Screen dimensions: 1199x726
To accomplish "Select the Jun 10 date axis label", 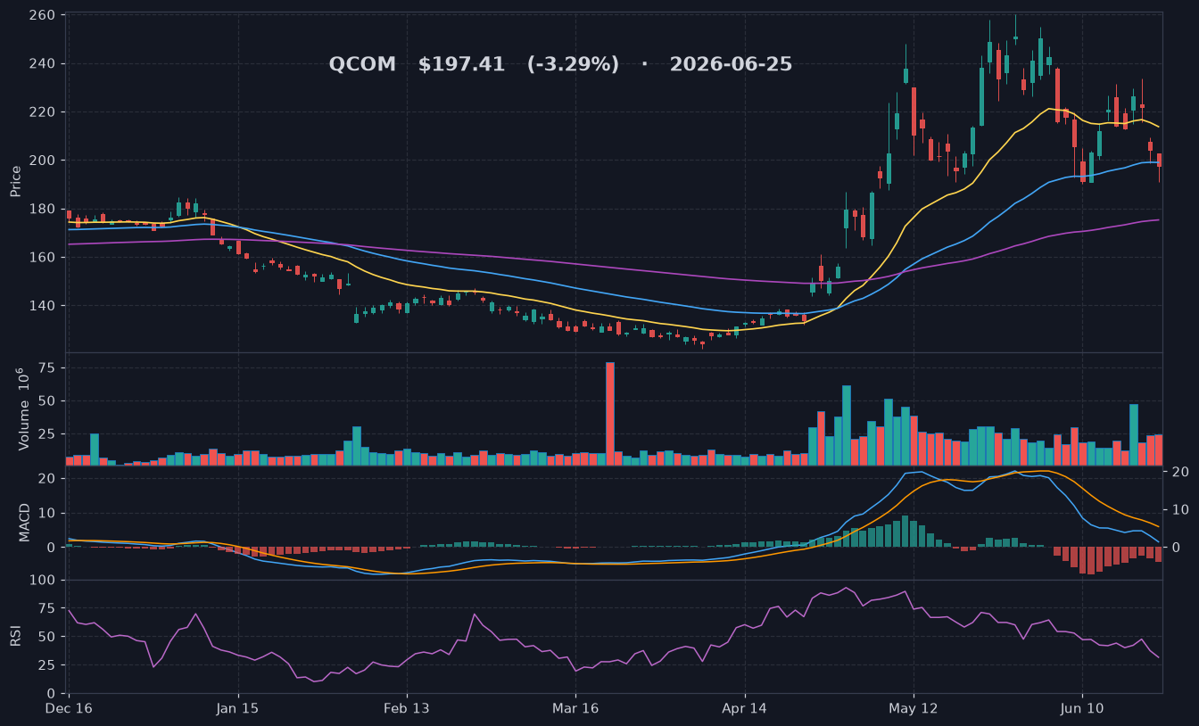I will click(1082, 709).
